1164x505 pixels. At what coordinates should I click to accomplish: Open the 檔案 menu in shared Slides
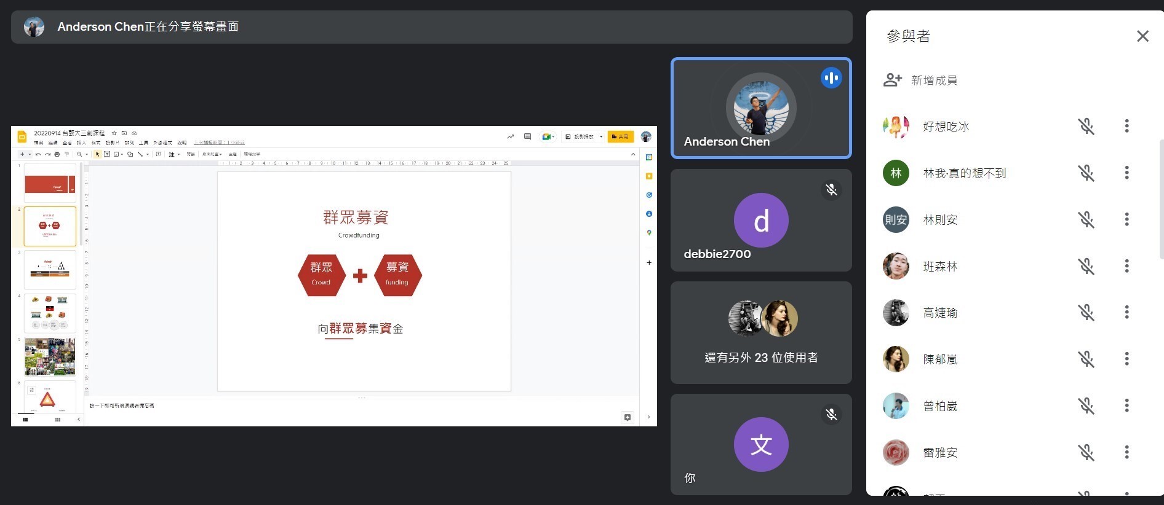tap(39, 143)
